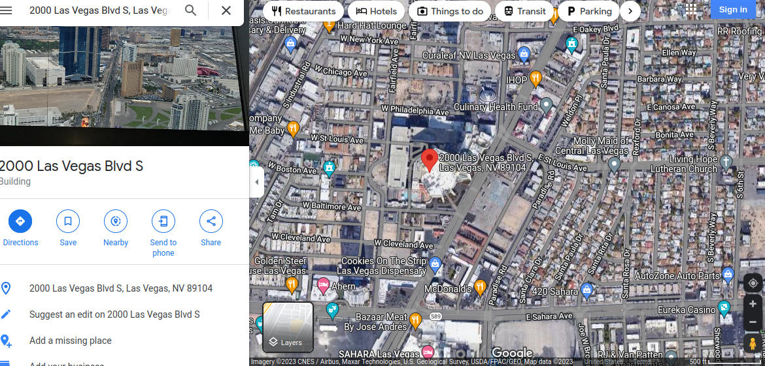Image resolution: width=765 pixels, height=366 pixels.
Task: Click the McDonald's restaurant marker
Action: (480, 288)
